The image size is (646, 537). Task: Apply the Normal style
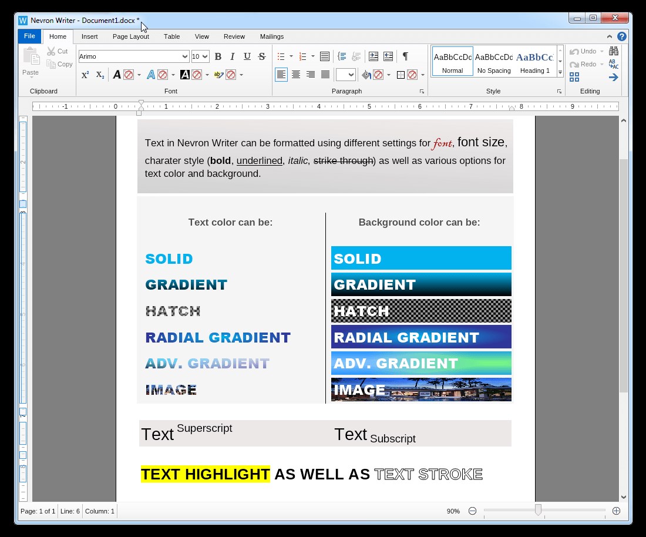452,62
